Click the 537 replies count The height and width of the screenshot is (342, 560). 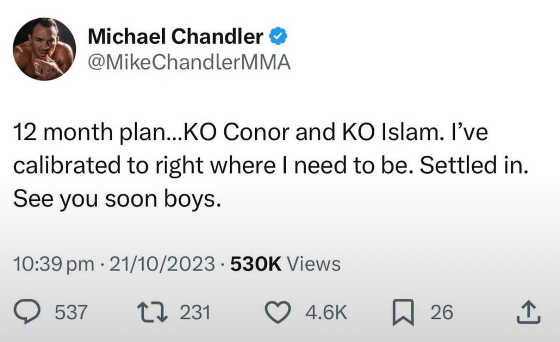pyautogui.click(x=71, y=312)
